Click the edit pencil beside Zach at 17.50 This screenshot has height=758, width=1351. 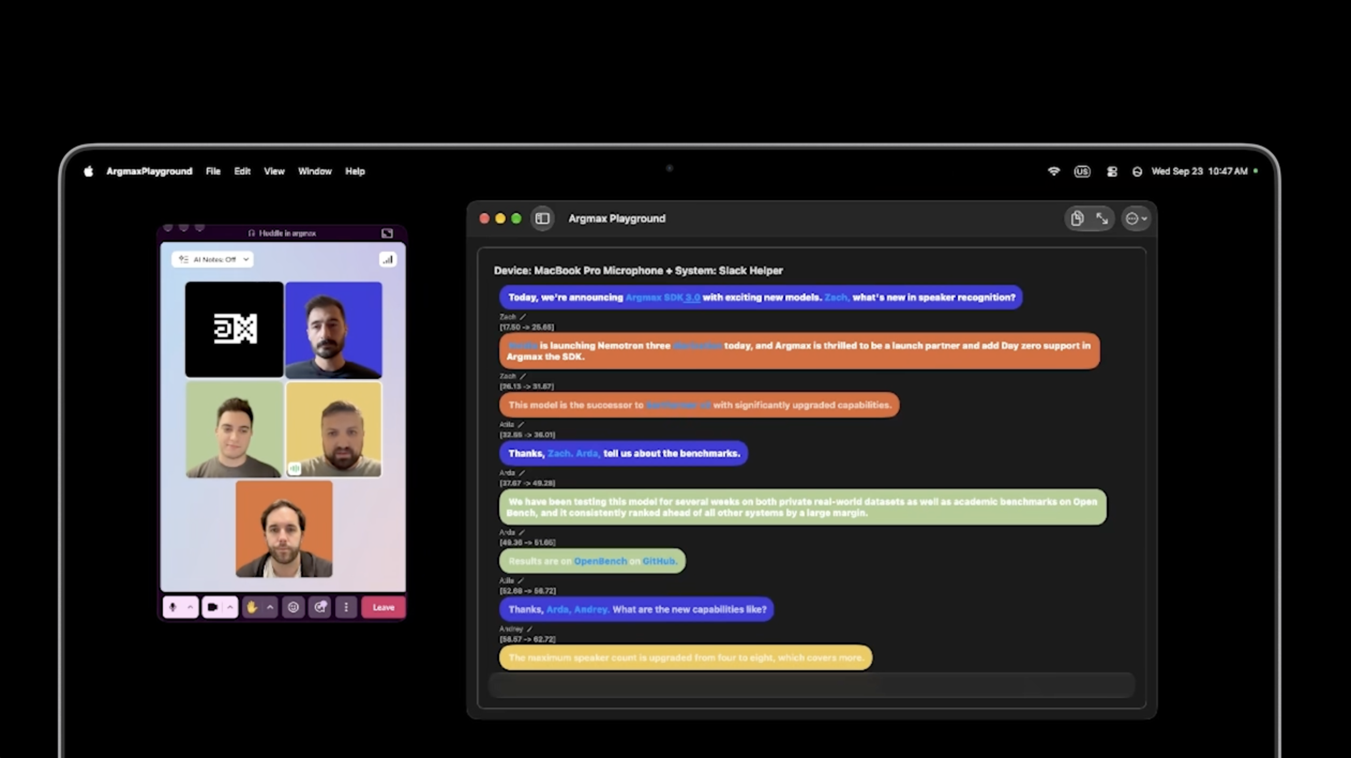pos(523,317)
